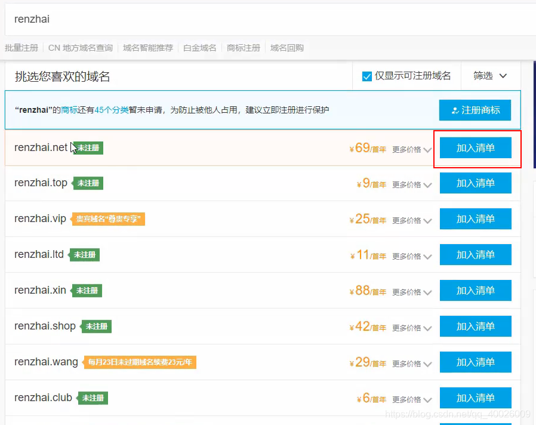The width and height of the screenshot is (536, 425).
Task: Select the renzhai.xin domain name
Action: 40,290
